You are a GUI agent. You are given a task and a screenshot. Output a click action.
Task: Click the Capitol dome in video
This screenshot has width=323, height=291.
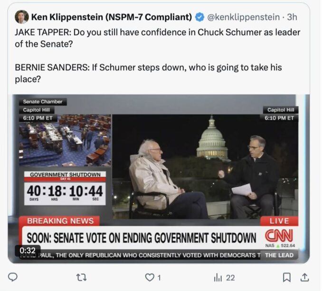tap(212, 138)
